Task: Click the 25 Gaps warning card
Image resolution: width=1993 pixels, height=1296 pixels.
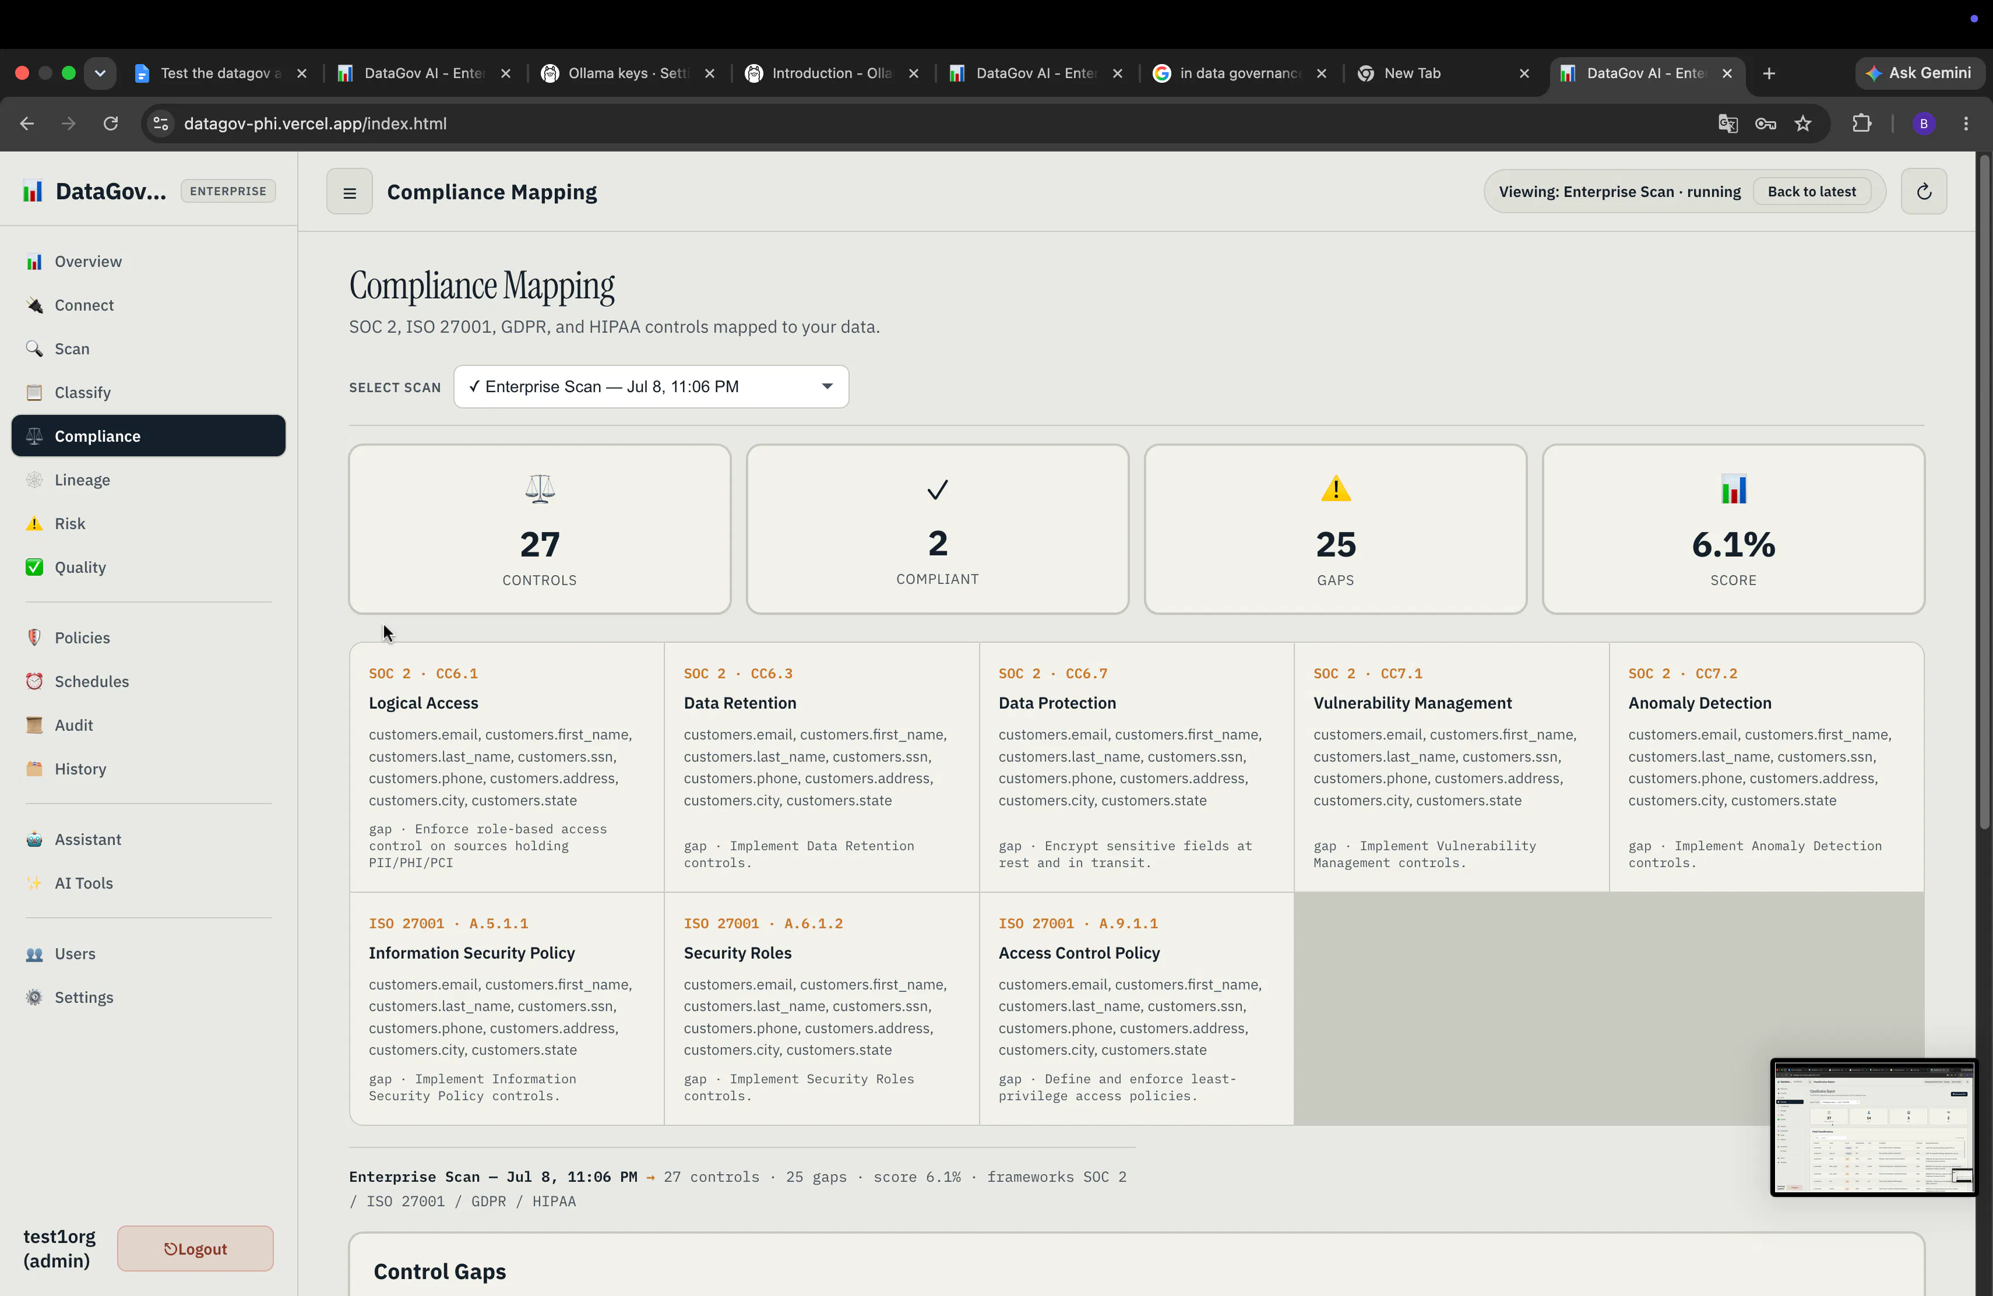Action: tap(1336, 529)
